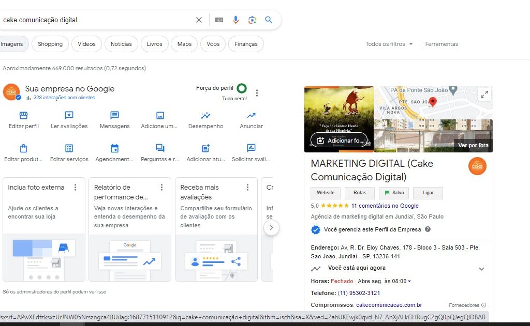Select the Notícias filter tab
This screenshot has height=326, width=530.
click(121, 44)
